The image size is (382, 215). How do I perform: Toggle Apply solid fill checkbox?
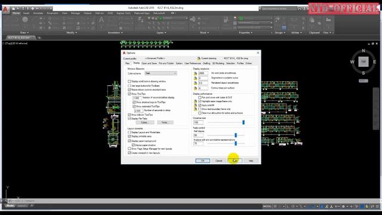pos(200,105)
